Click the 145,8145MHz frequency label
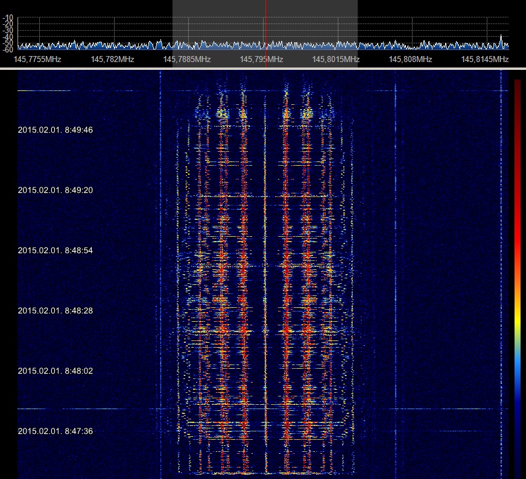526x479 pixels. 485,60
